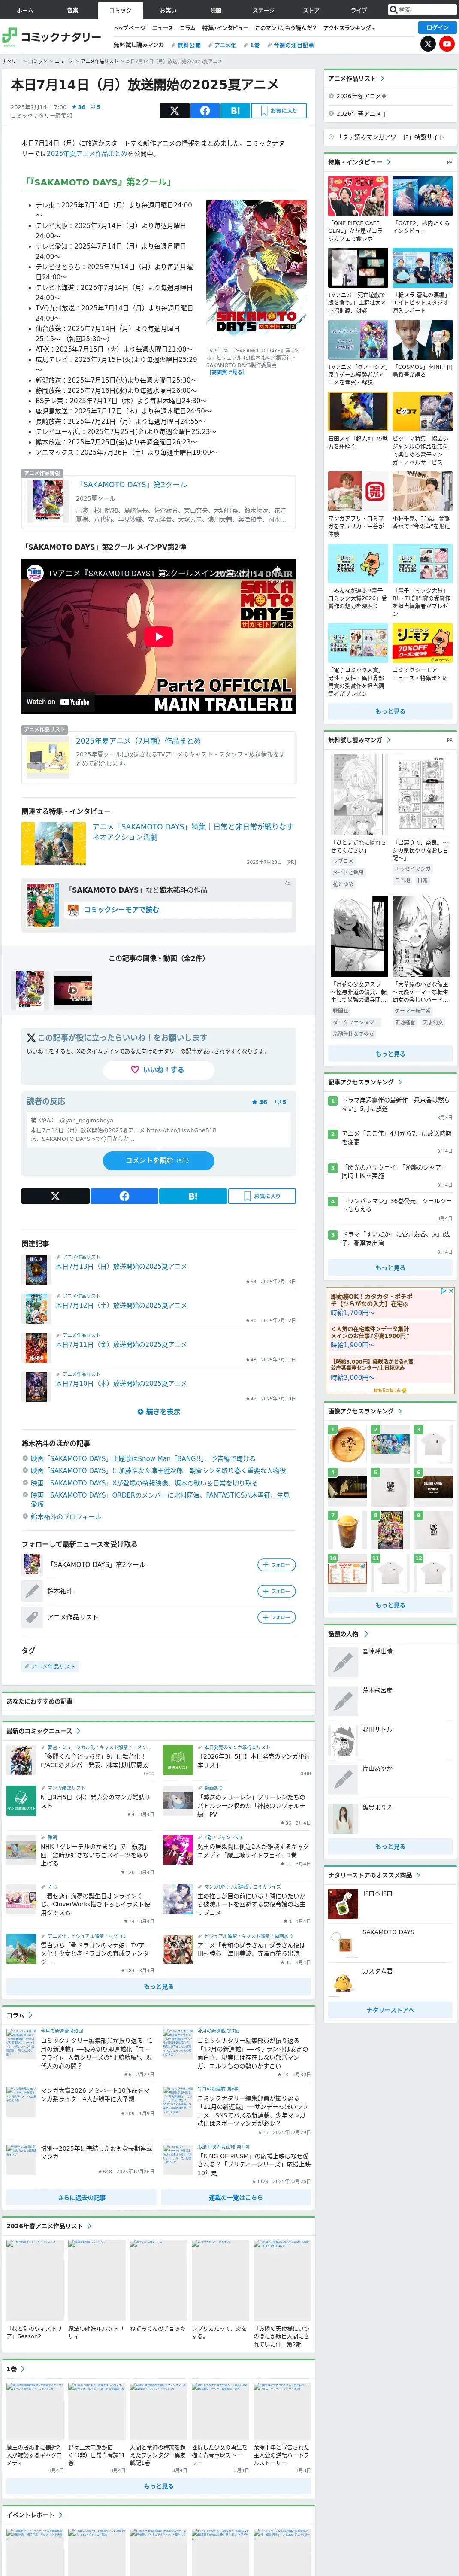Click the star count 36 in reader reactions
The height and width of the screenshot is (2576, 459).
[260, 1102]
